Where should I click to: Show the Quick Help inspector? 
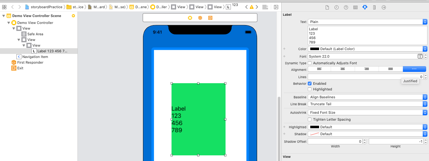(x=346, y=7)
